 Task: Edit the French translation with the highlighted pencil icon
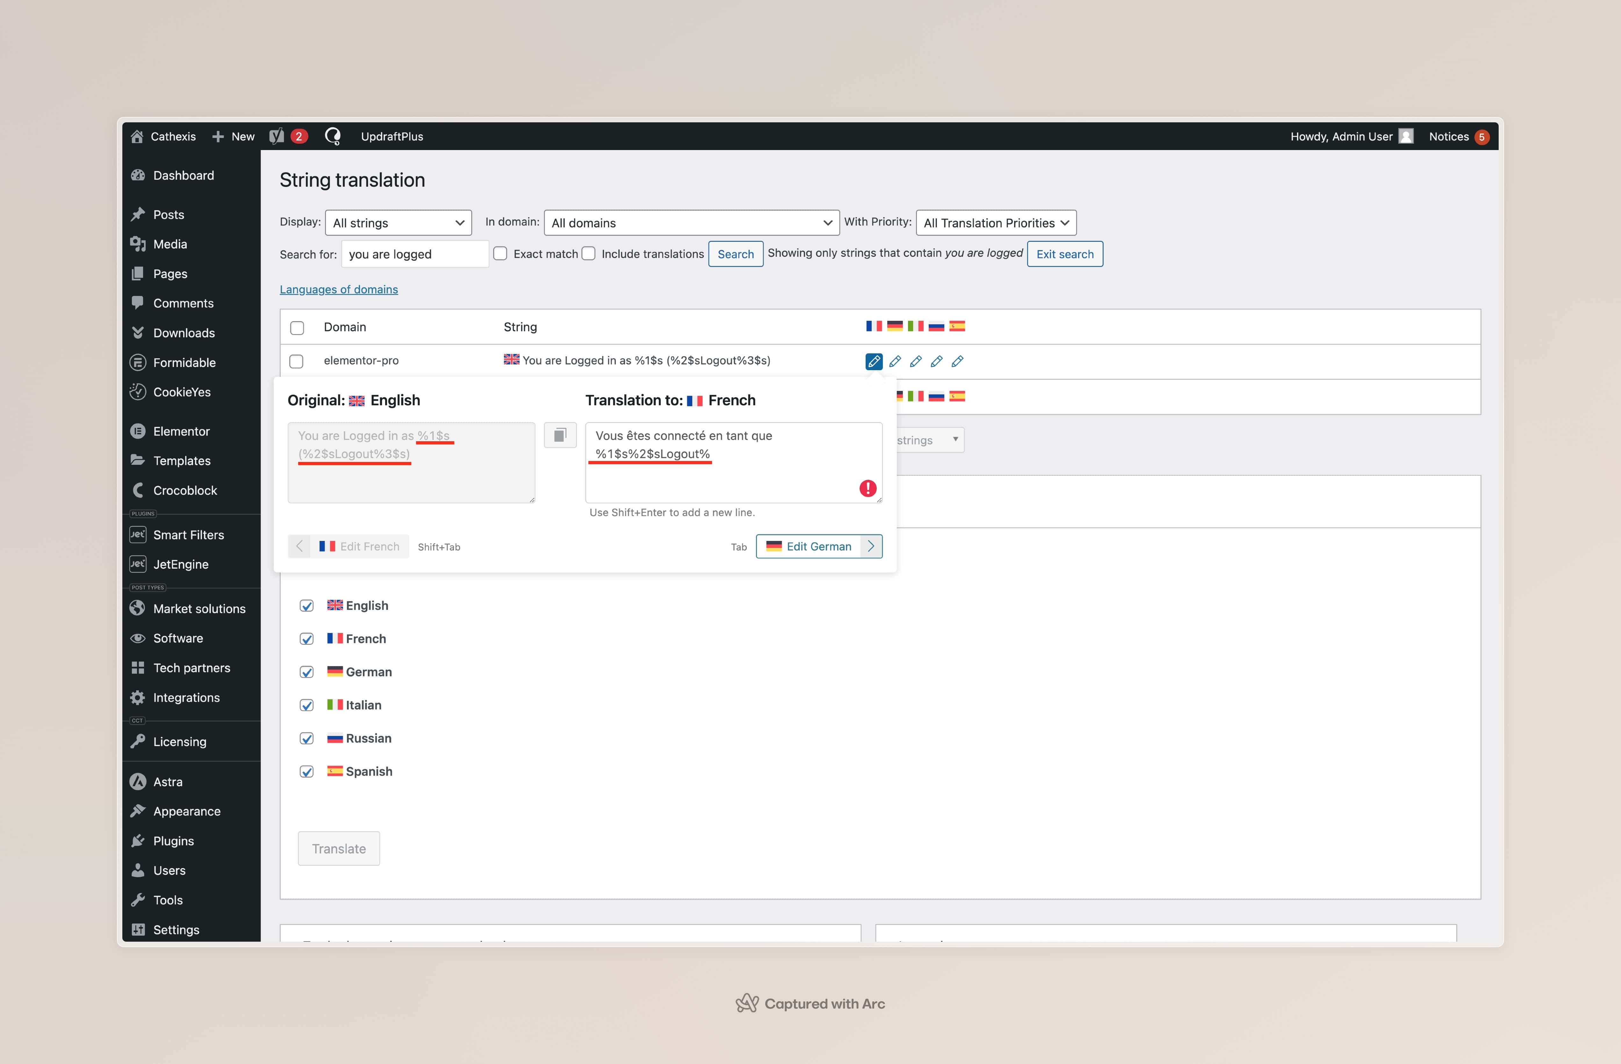(874, 361)
